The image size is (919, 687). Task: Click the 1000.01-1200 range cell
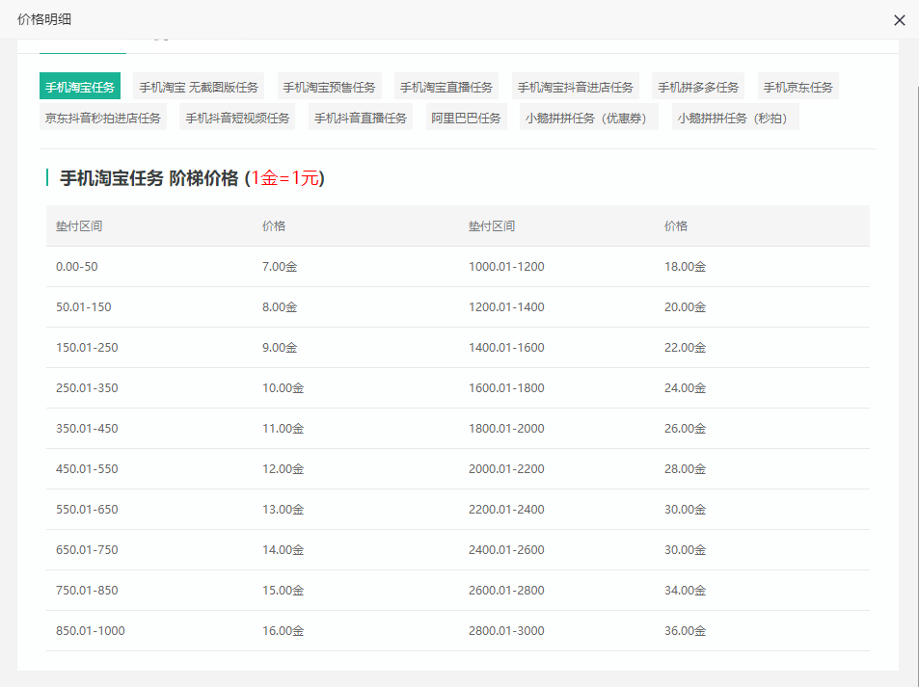tap(506, 267)
